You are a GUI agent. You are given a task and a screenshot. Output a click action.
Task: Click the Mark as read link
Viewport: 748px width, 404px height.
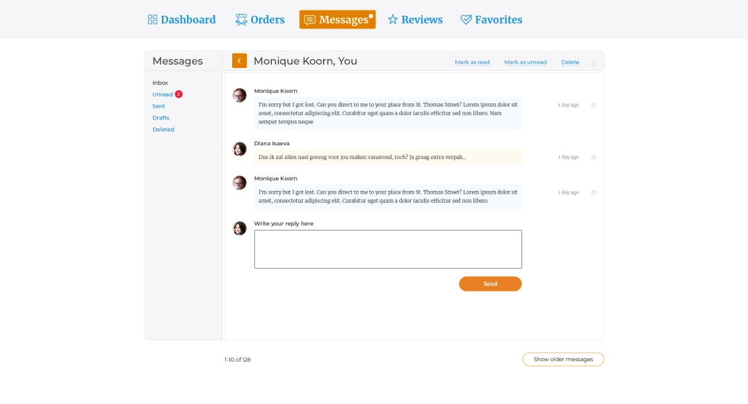click(x=472, y=62)
